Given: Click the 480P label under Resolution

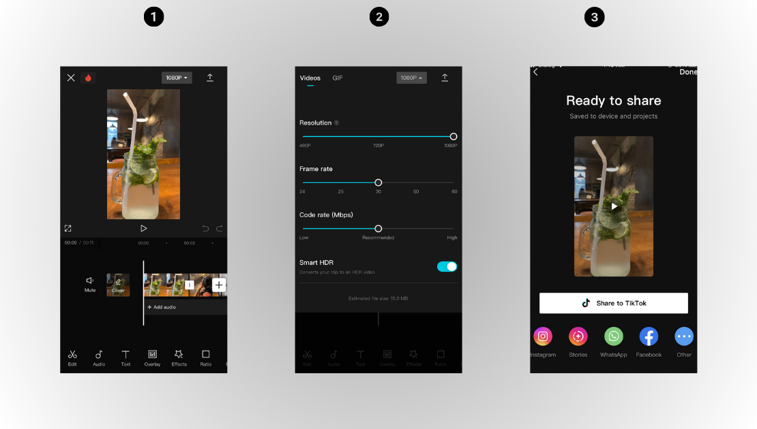Looking at the screenshot, I should click(305, 146).
